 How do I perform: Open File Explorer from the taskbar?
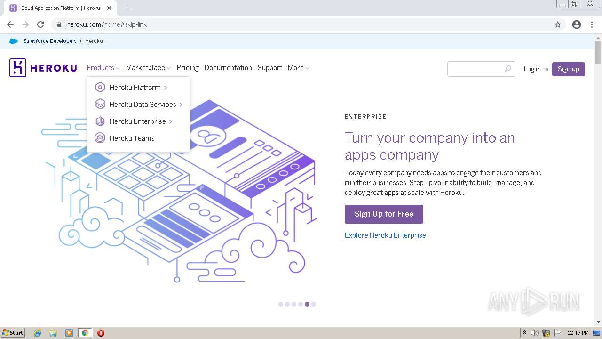(53, 333)
